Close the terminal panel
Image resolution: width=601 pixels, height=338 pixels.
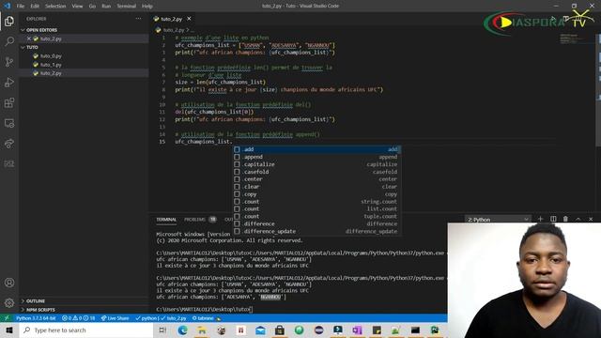[x=591, y=219]
